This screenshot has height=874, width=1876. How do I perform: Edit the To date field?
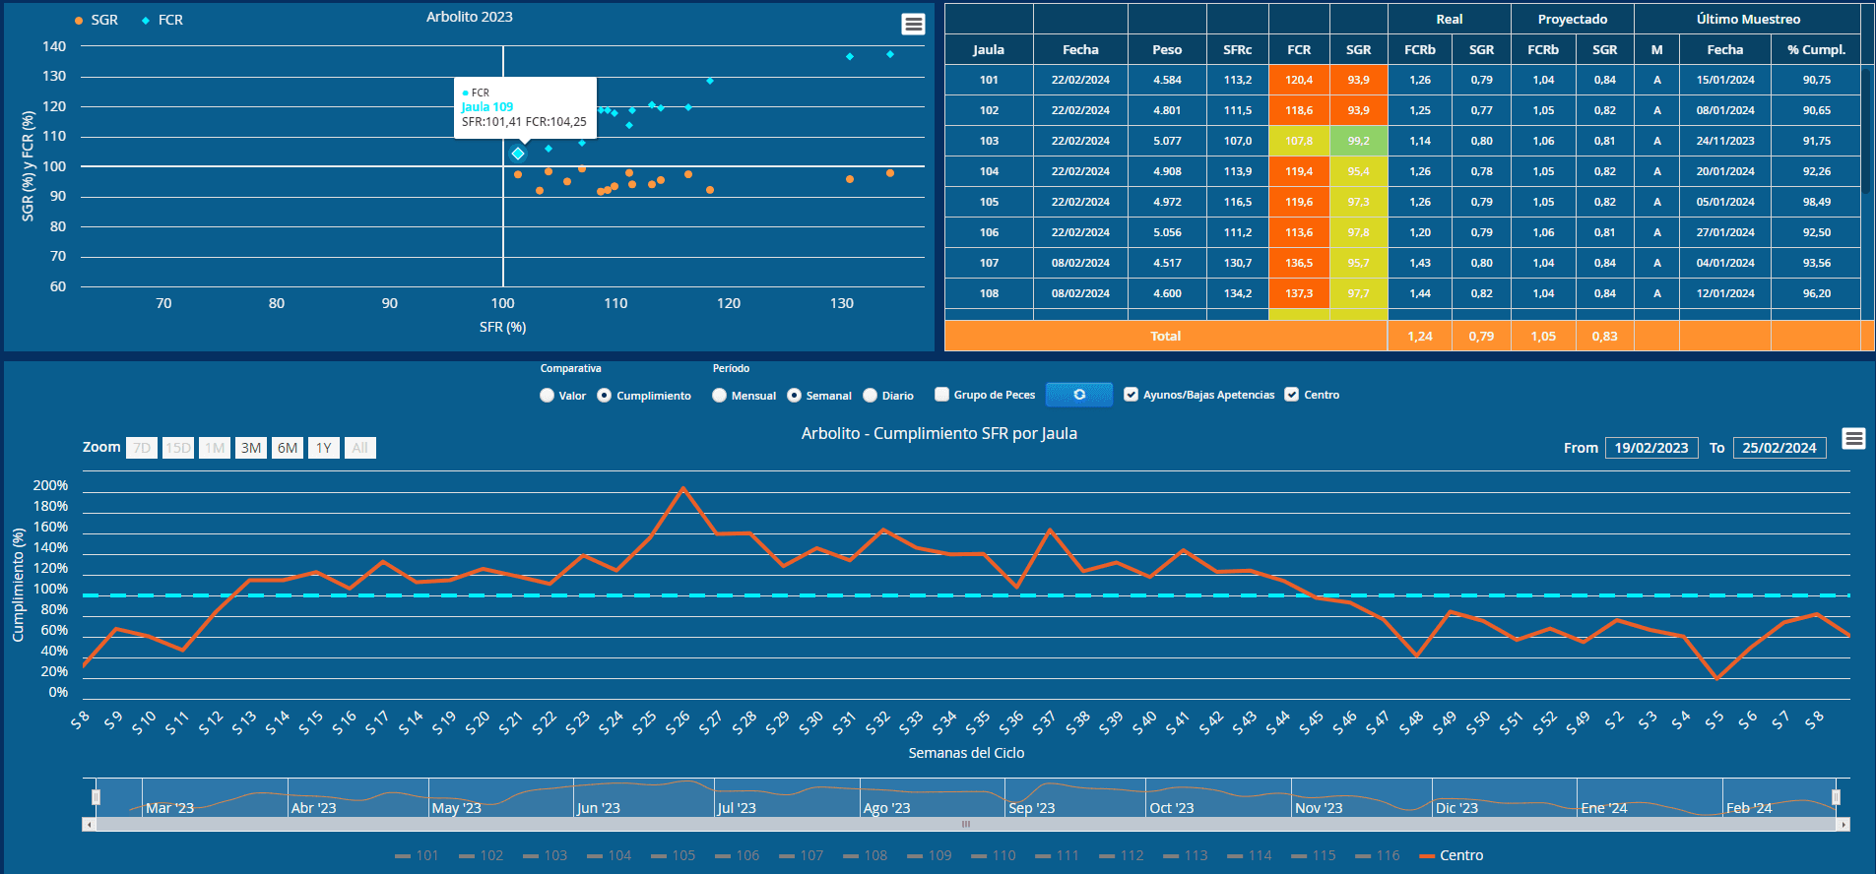point(1779,448)
